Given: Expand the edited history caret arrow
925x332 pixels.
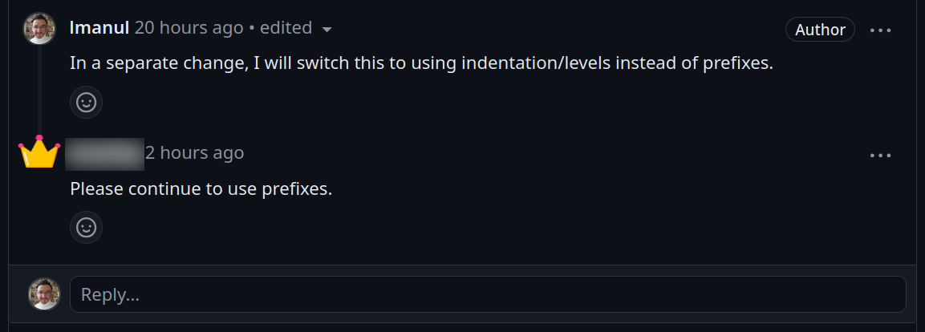Looking at the screenshot, I should click(327, 30).
